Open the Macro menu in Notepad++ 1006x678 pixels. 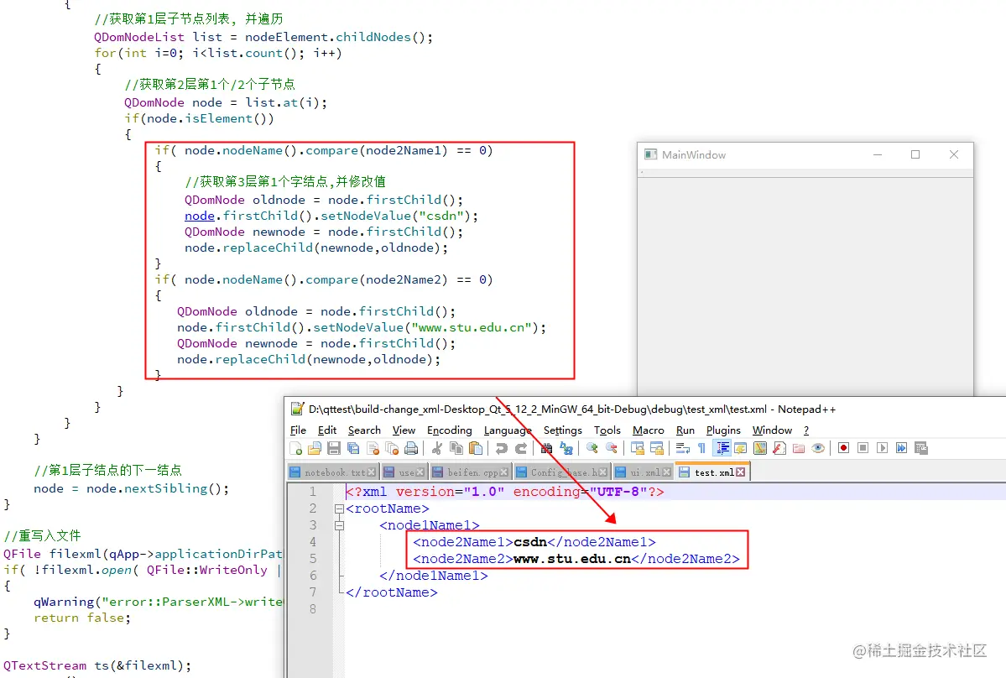tap(648, 430)
